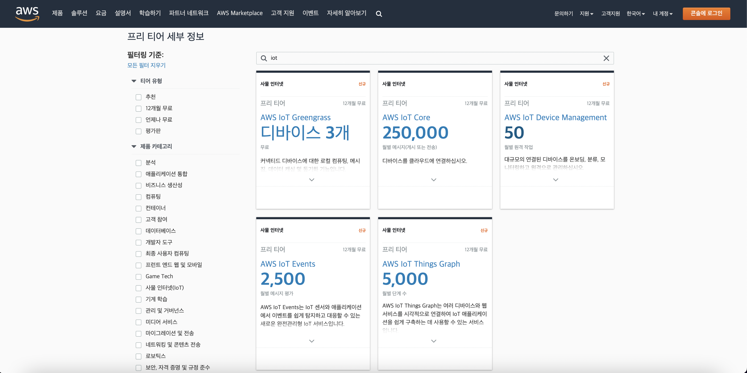Click magnifier icon inside the filter search box
Image resolution: width=747 pixels, height=373 pixels.
pos(264,58)
